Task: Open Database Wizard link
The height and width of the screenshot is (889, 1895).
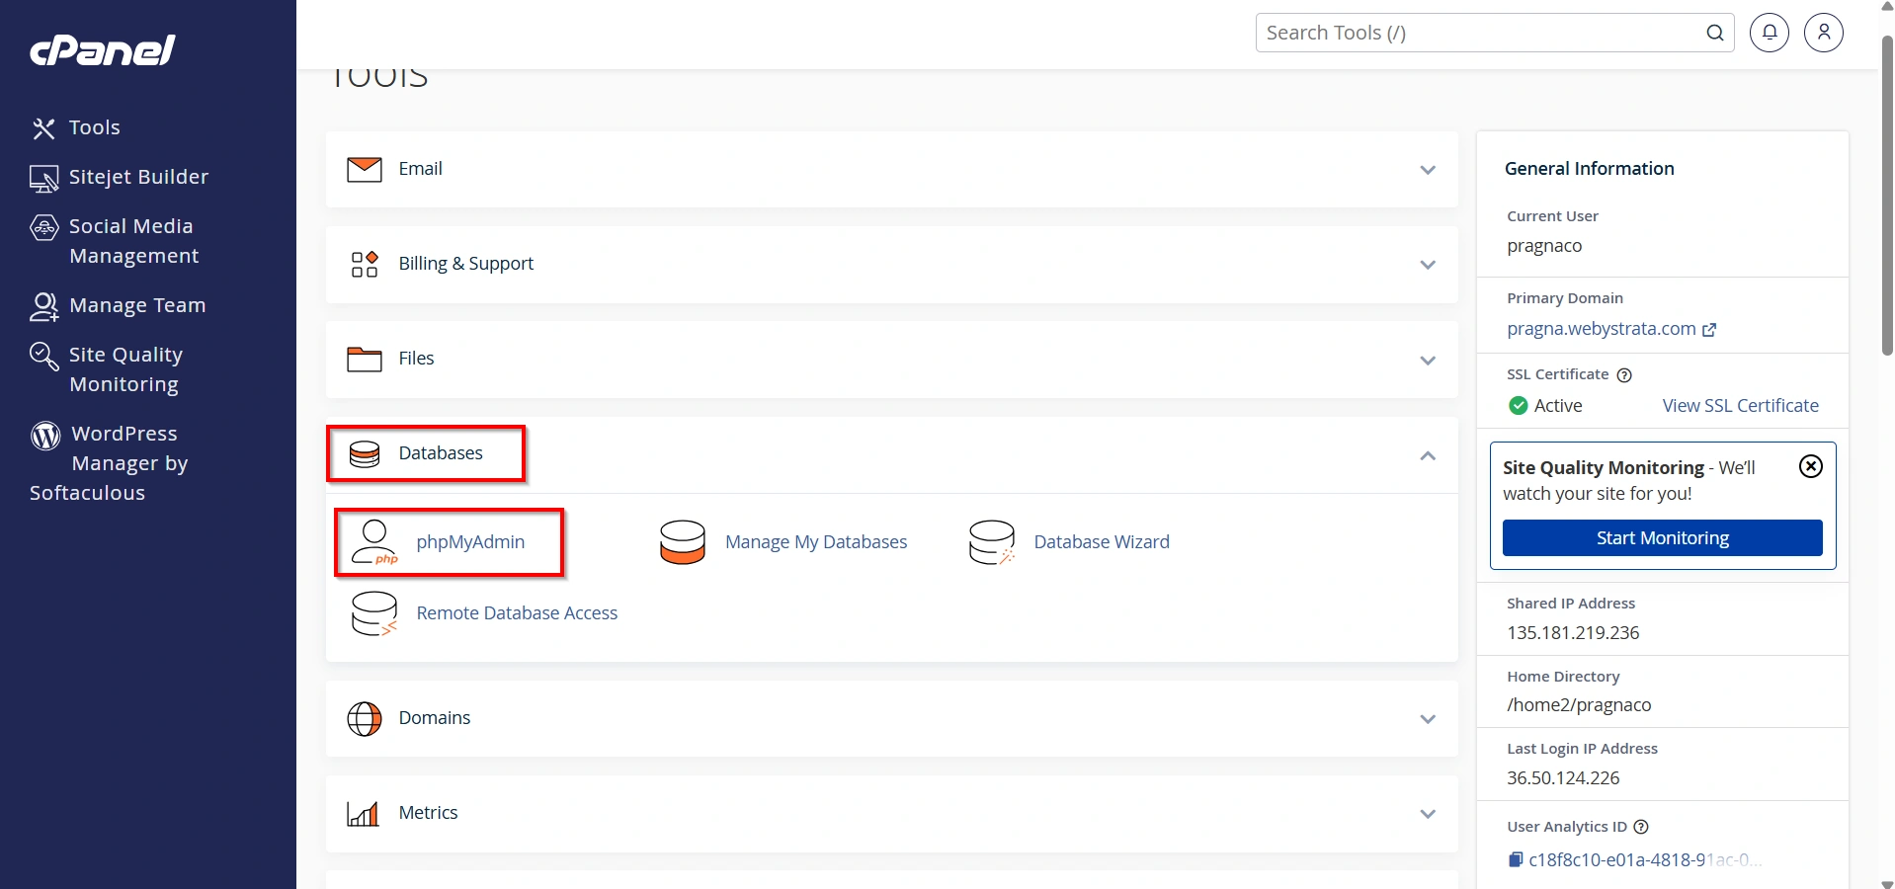Action: tap(1102, 542)
